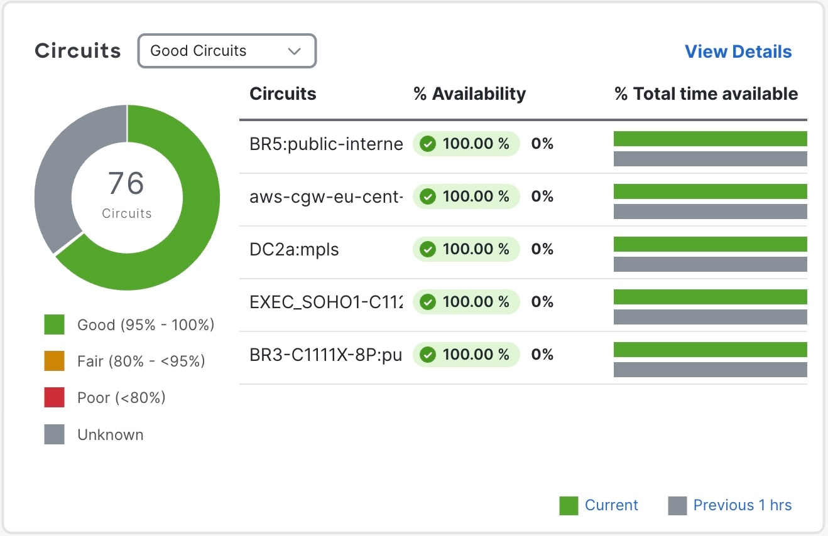828x536 pixels.
Task: Click the % Total time available column header
Action: click(x=705, y=94)
